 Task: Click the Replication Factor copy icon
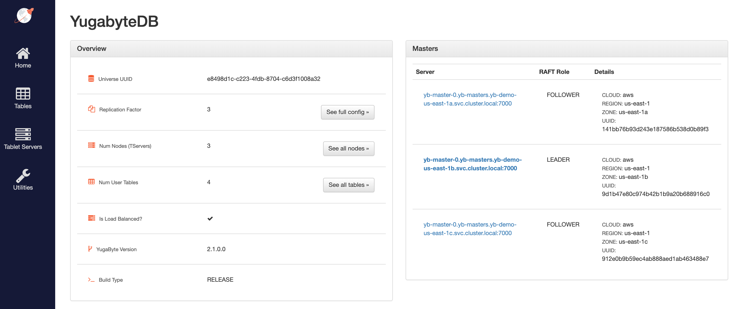pyautogui.click(x=91, y=109)
